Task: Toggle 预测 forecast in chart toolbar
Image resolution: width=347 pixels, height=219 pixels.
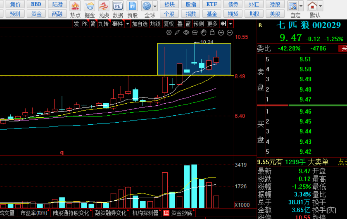Action: [x=198, y=24]
